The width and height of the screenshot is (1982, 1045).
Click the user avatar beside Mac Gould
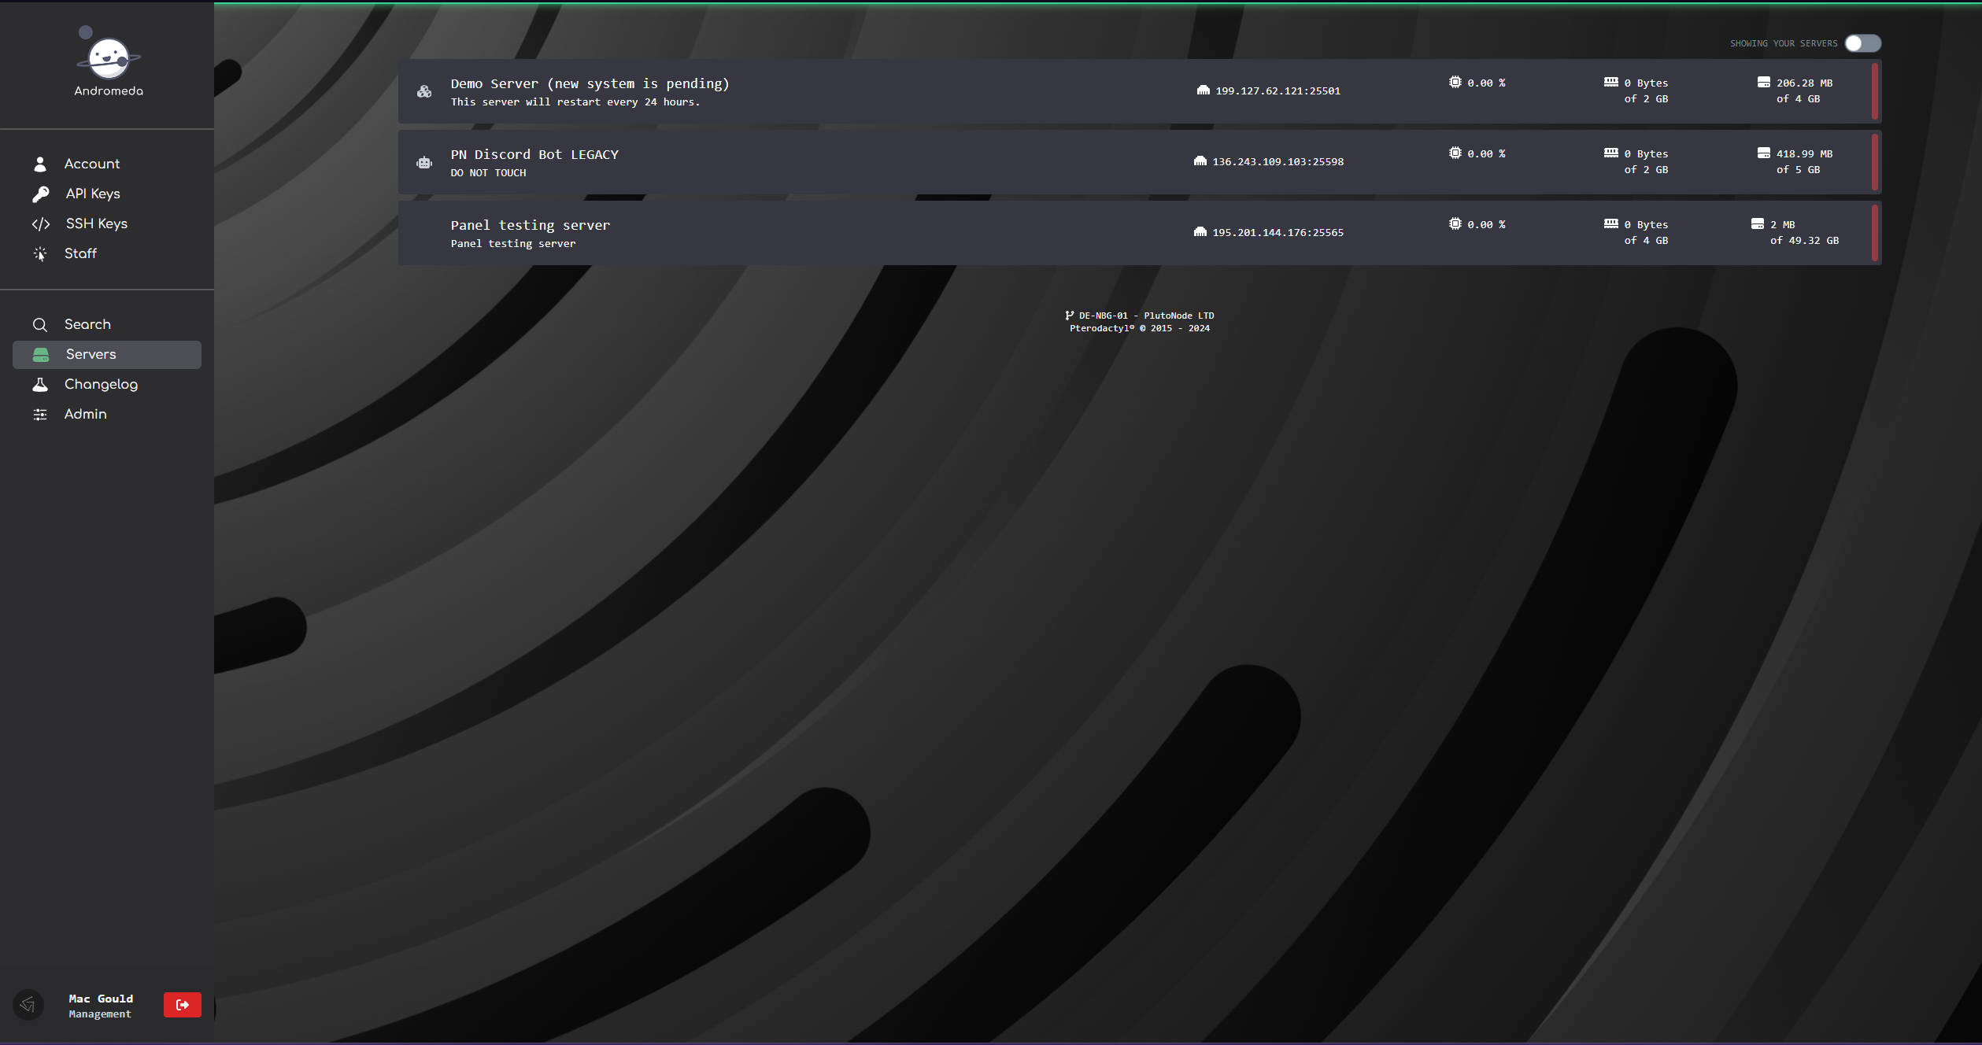(28, 1005)
